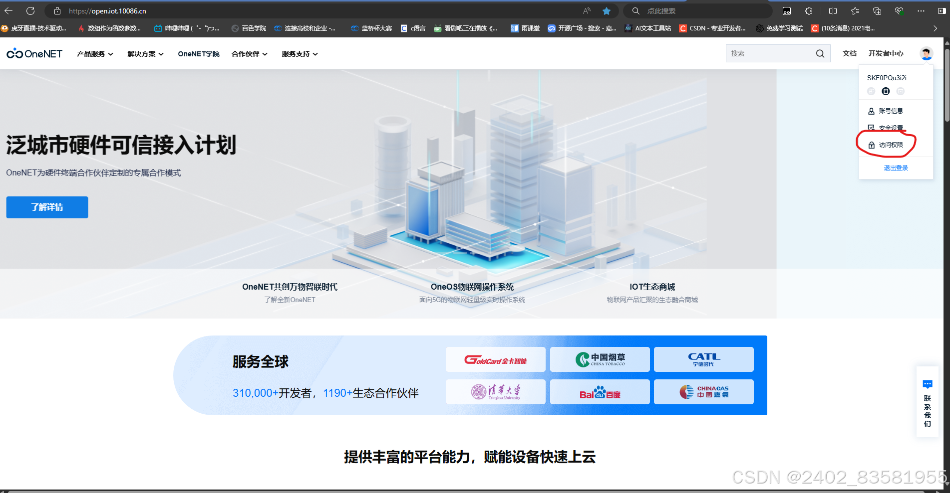Open the 哔哩哔哩 bookmark

(x=187, y=28)
